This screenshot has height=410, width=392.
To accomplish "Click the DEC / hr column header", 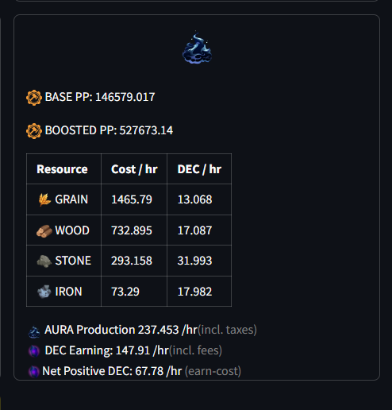I will tap(199, 169).
